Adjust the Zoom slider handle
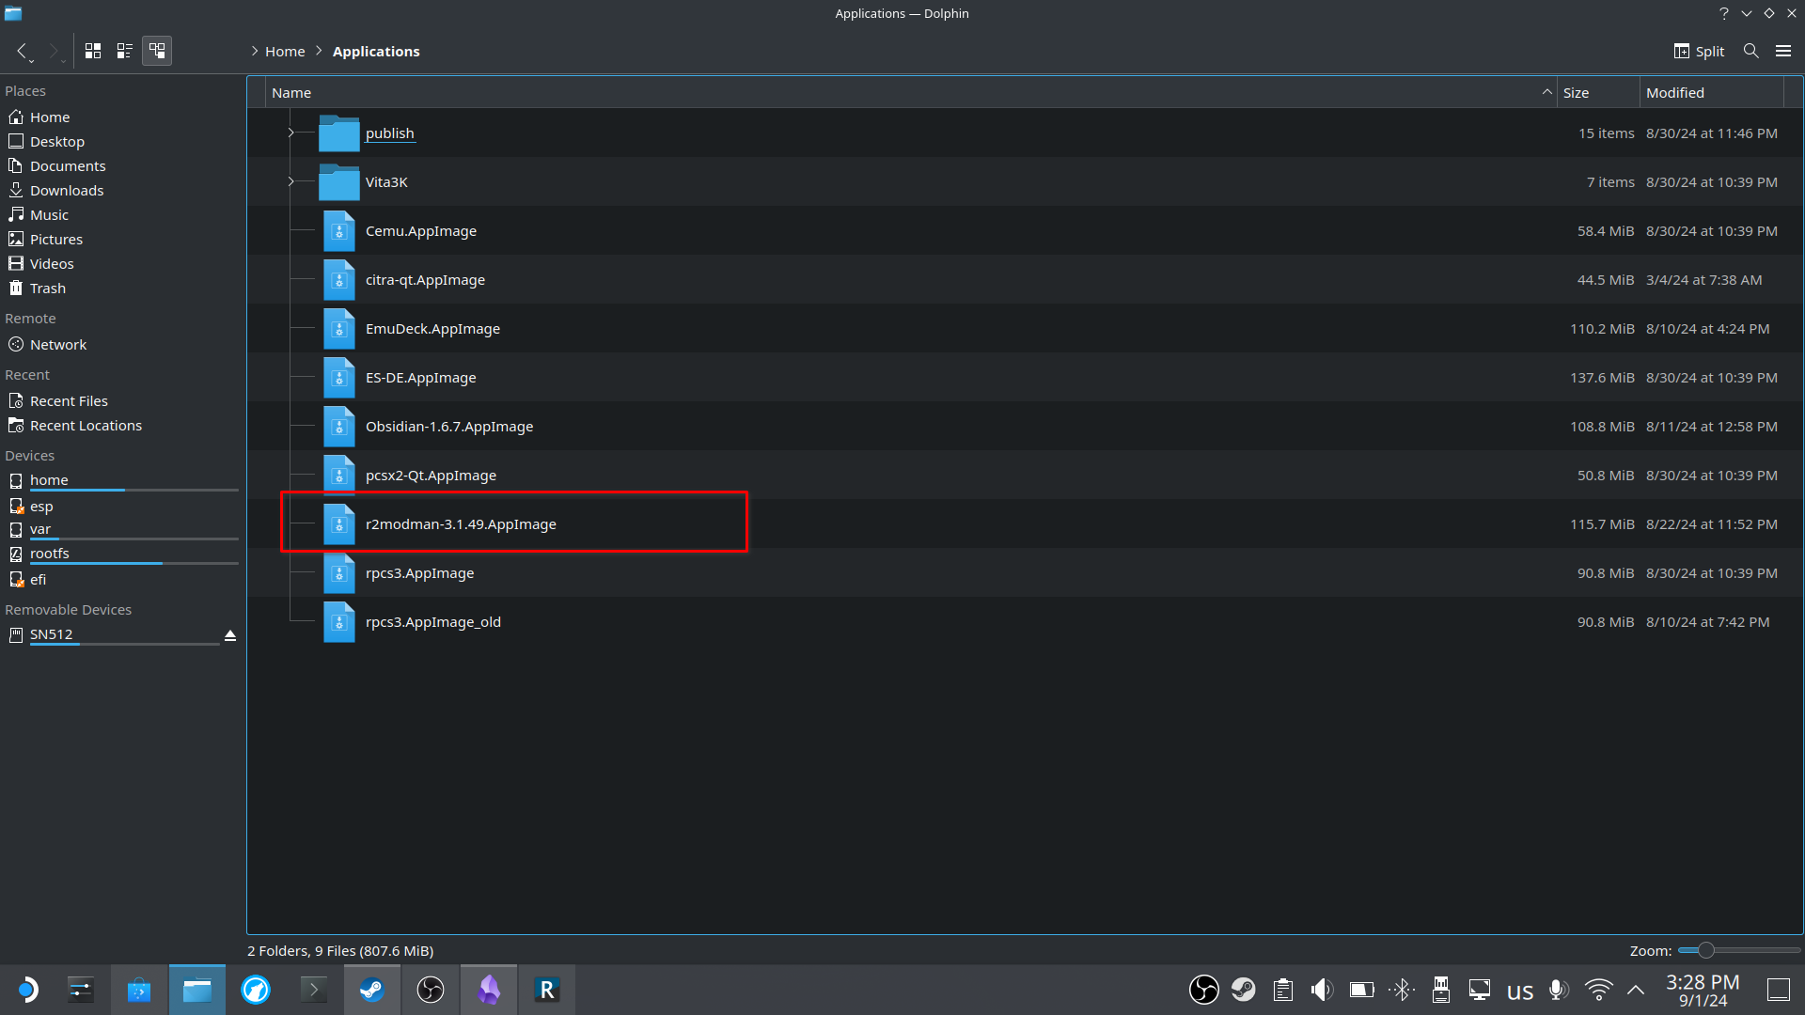Screen dimensions: 1805x1015 (x=1705, y=950)
